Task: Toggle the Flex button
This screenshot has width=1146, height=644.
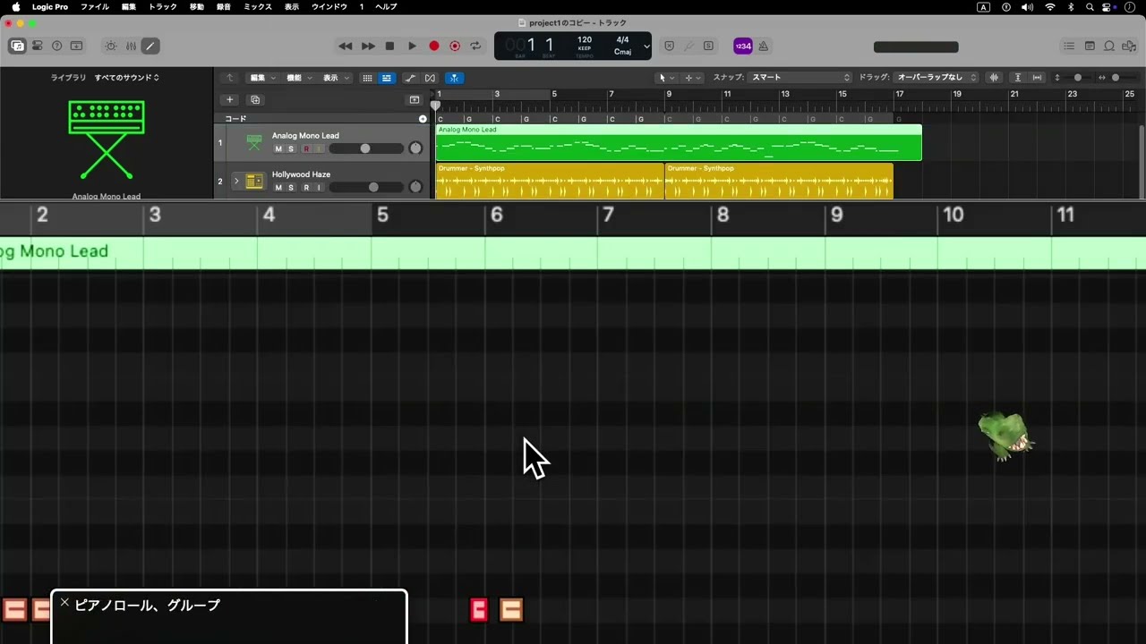Action: 430,78
